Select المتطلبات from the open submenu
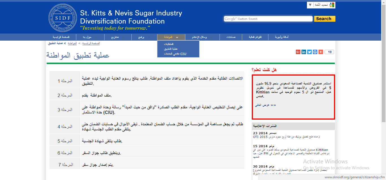 pos(169,44)
